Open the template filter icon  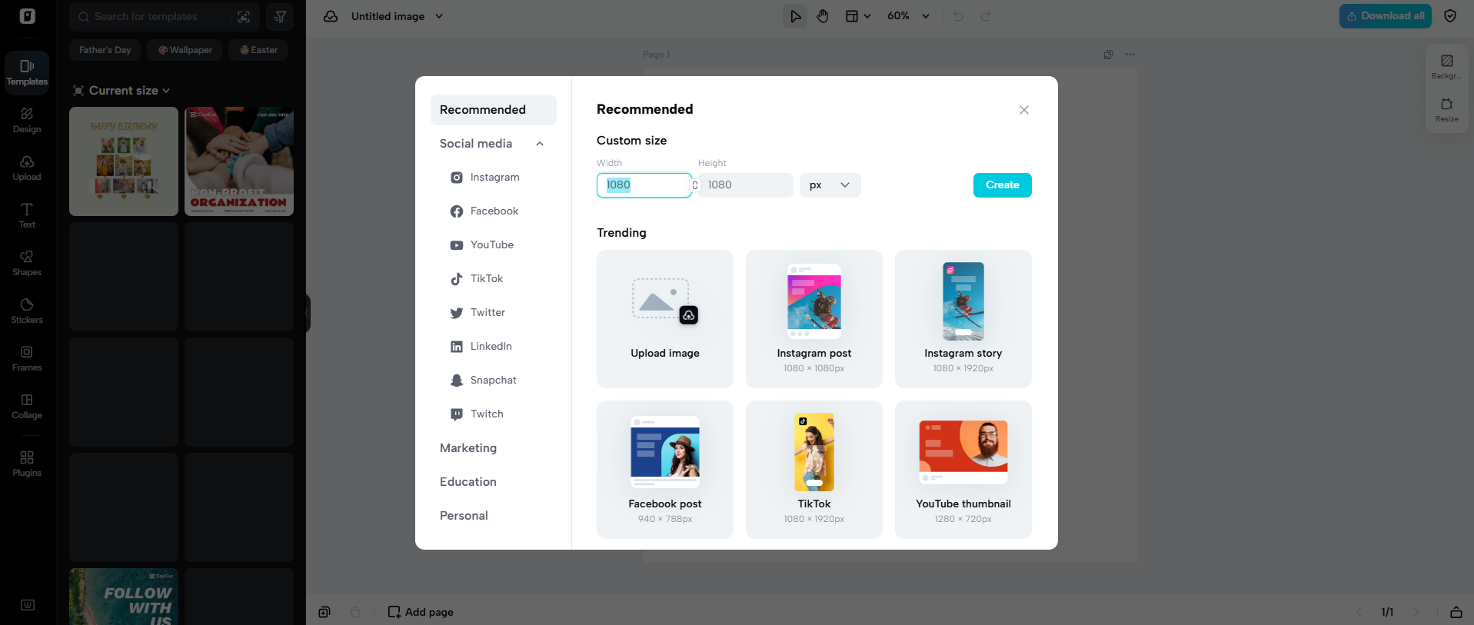[x=280, y=17]
